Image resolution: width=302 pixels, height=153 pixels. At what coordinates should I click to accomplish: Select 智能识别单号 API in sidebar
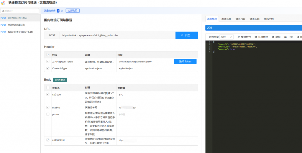point(20,32)
